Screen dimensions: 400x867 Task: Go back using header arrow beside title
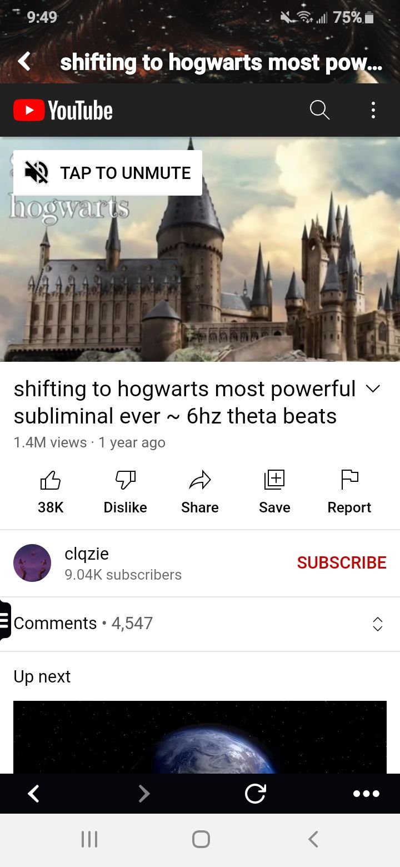pyautogui.click(x=24, y=62)
